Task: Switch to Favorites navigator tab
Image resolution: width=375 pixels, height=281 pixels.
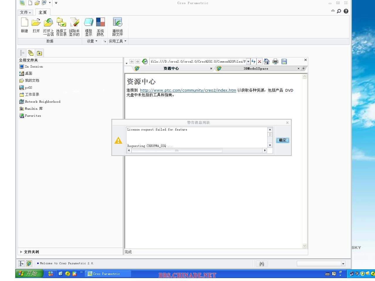Action: [39, 53]
